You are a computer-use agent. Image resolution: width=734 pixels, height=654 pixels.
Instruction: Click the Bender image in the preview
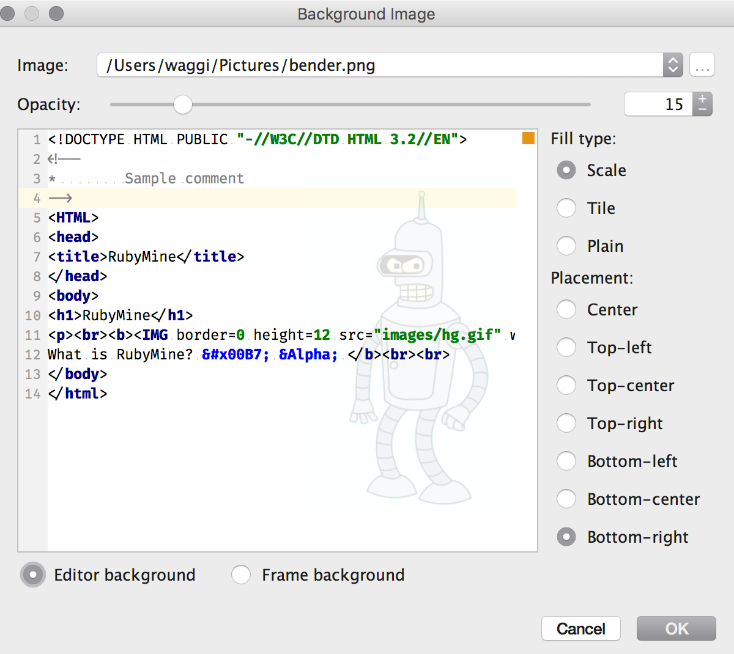tap(420, 348)
